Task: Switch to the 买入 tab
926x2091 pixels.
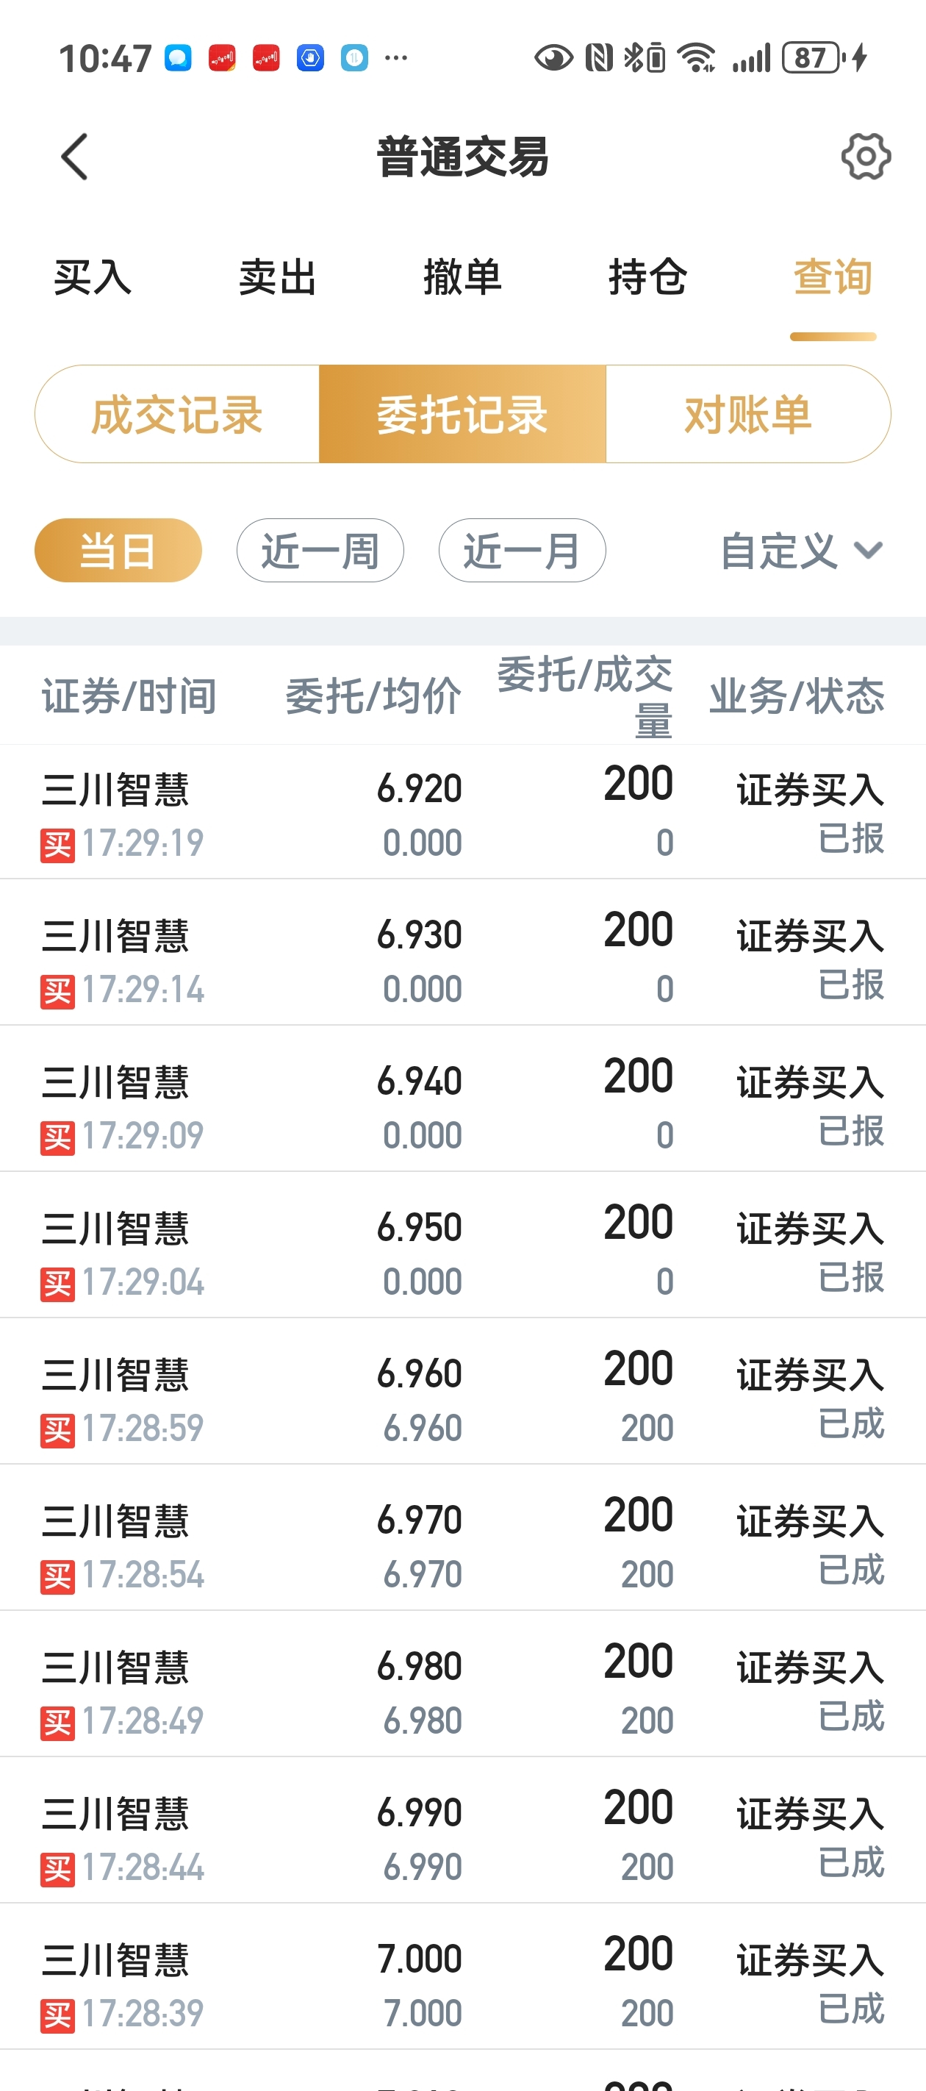Action: click(x=93, y=278)
